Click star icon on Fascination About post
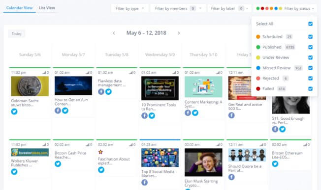The width and height of the screenshot is (321, 190). pos(100,152)
